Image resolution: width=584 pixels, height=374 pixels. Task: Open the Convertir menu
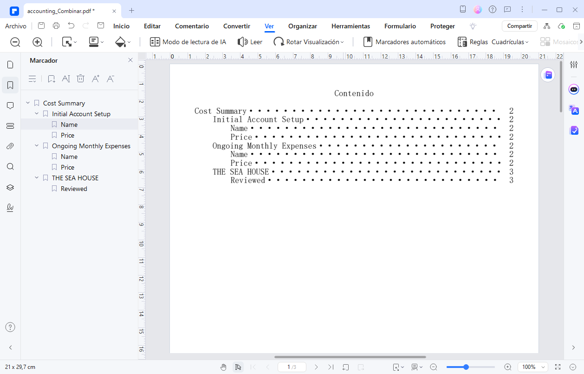pyautogui.click(x=236, y=26)
